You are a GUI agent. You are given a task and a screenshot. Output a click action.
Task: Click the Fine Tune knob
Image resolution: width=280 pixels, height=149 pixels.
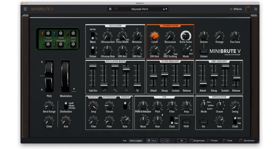pyautogui.click(x=235, y=36)
